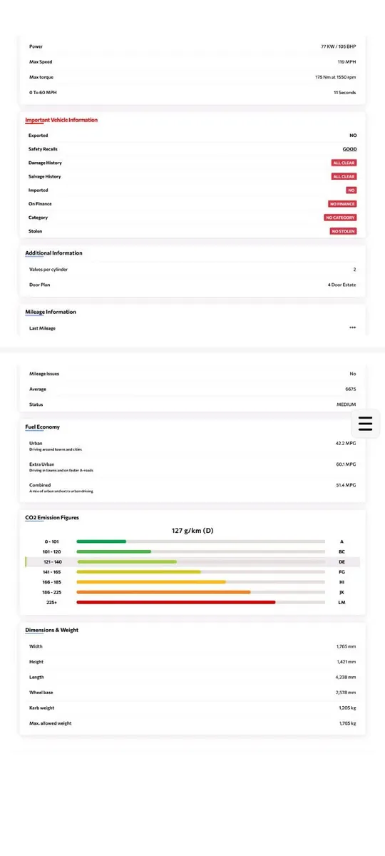Image resolution: width=385 pixels, height=856 pixels.
Task: Select the 225+ emission band LM bar
Action: click(x=200, y=603)
